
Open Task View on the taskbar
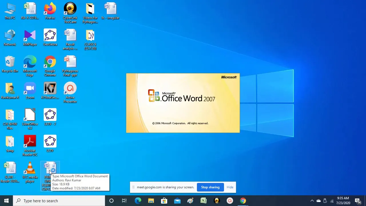click(124, 201)
